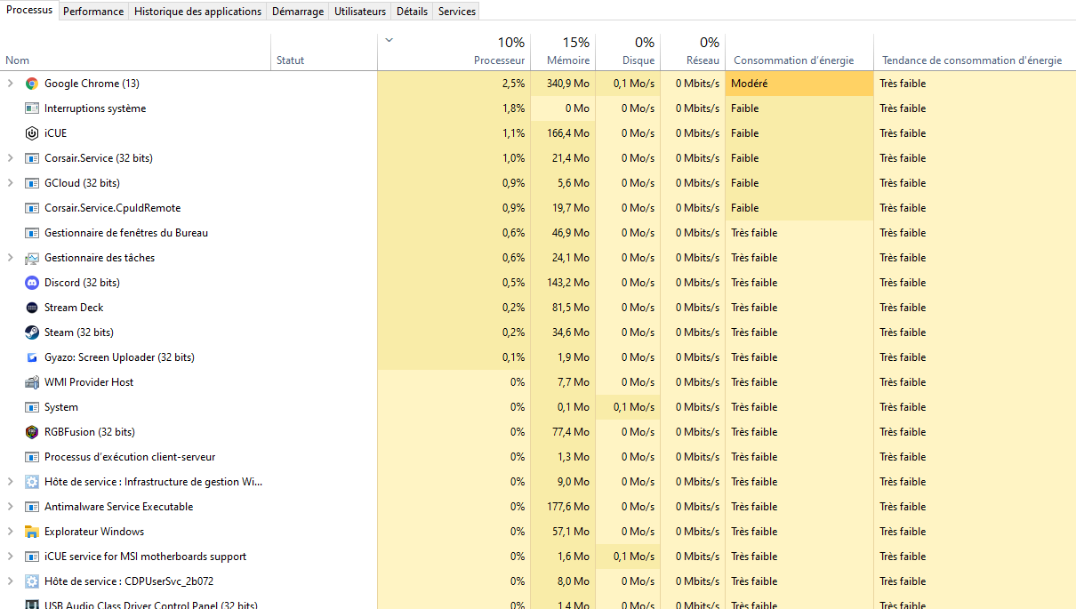
Task: Expand the Google Chrome (13) process group
Action: pyautogui.click(x=10, y=84)
